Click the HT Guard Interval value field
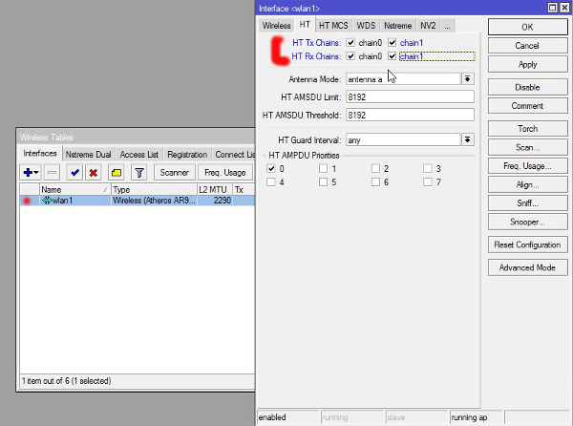 coord(403,139)
